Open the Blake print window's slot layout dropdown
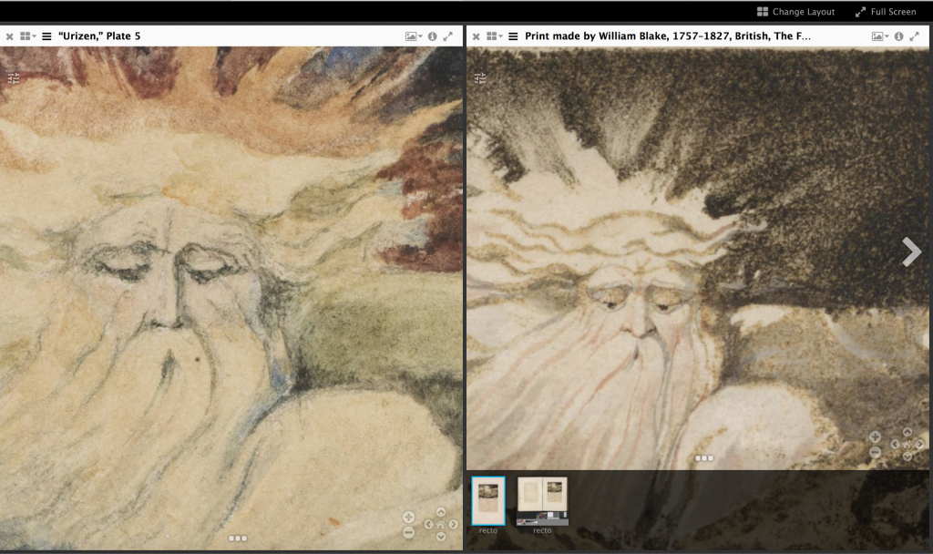The height and width of the screenshot is (554, 933). point(496,36)
